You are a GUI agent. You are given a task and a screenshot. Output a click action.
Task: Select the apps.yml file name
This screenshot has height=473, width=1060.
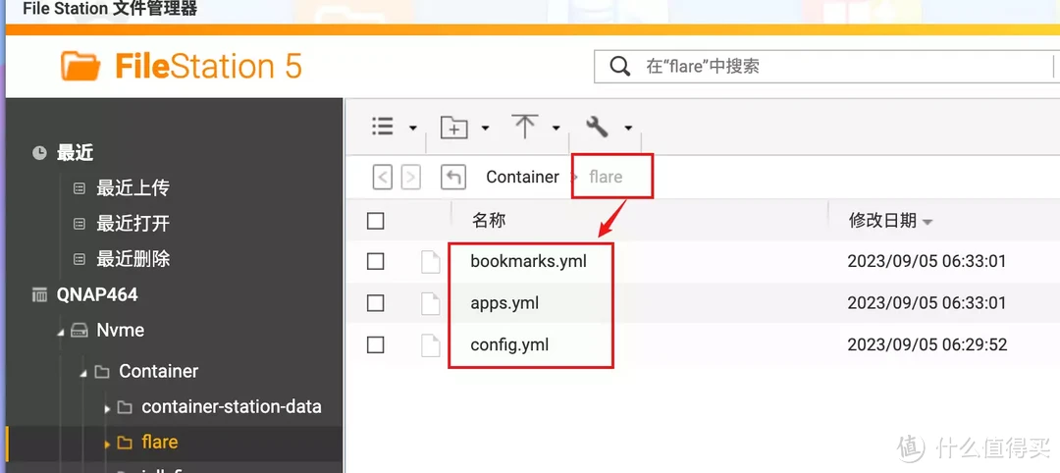pyautogui.click(x=504, y=303)
